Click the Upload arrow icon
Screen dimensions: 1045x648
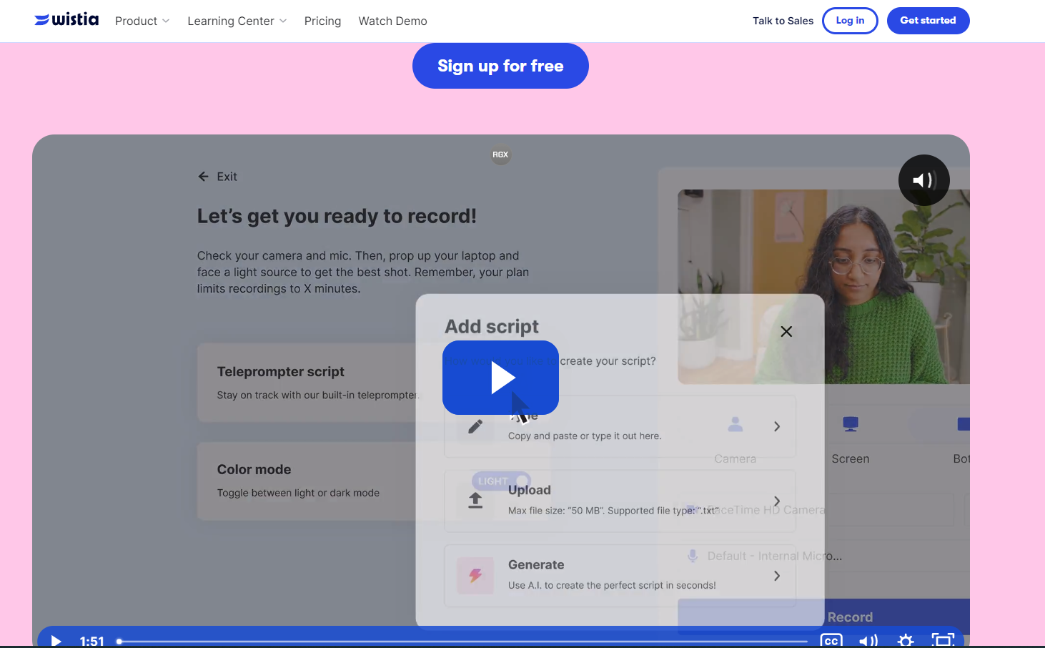click(475, 501)
